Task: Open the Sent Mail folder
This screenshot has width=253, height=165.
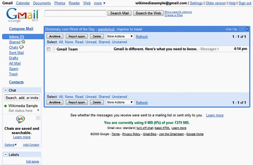Action: pos(16,53)
